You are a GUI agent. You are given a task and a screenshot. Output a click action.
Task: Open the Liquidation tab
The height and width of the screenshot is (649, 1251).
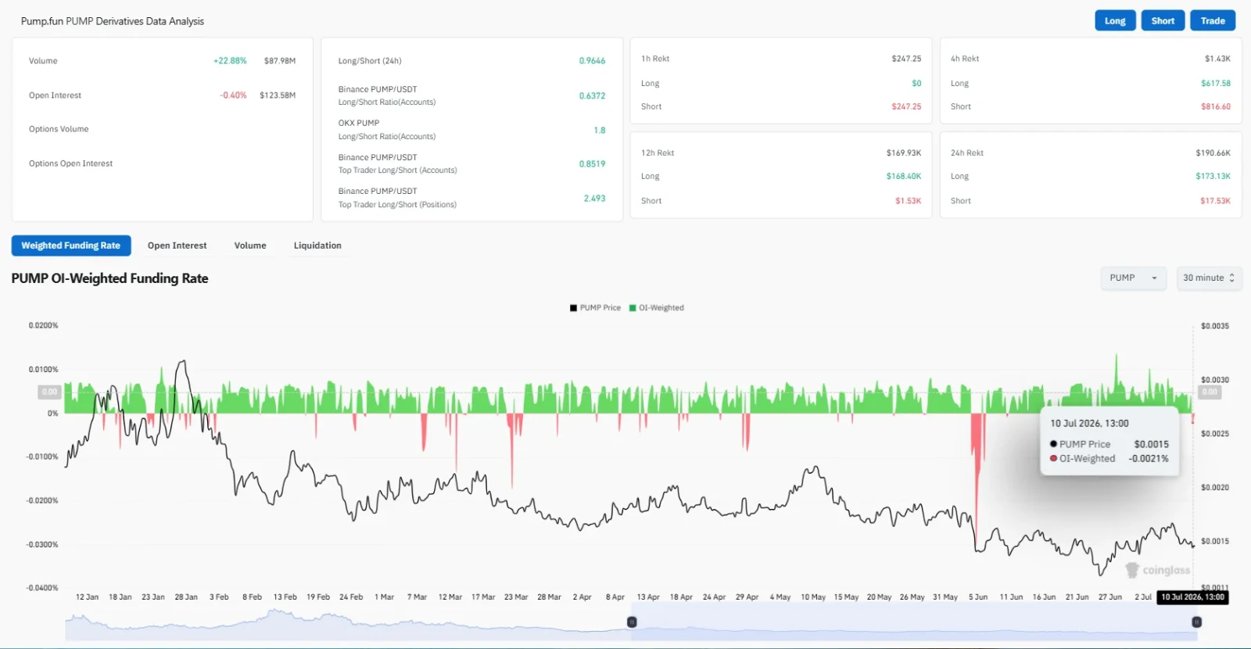317,246
